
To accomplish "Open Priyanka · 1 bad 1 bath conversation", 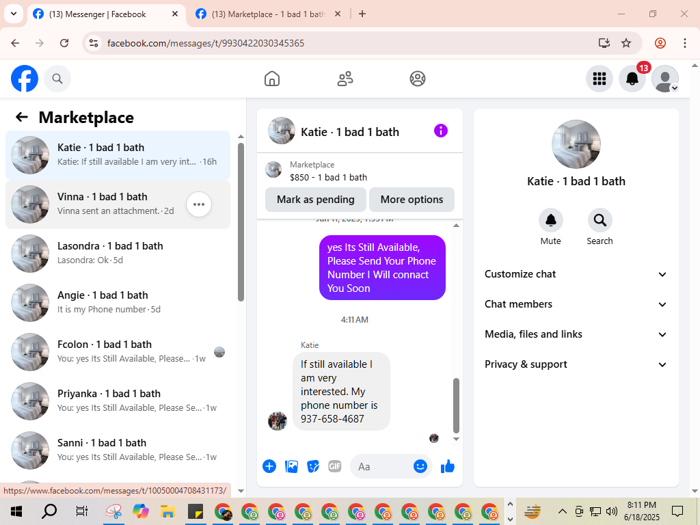I will [118, 401].
